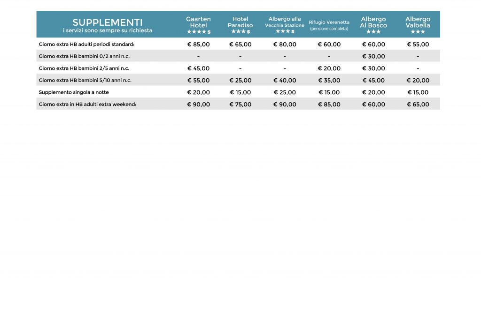
Task: Click the SUPPLEMENTI table heading
Action: tap(108, 23)
